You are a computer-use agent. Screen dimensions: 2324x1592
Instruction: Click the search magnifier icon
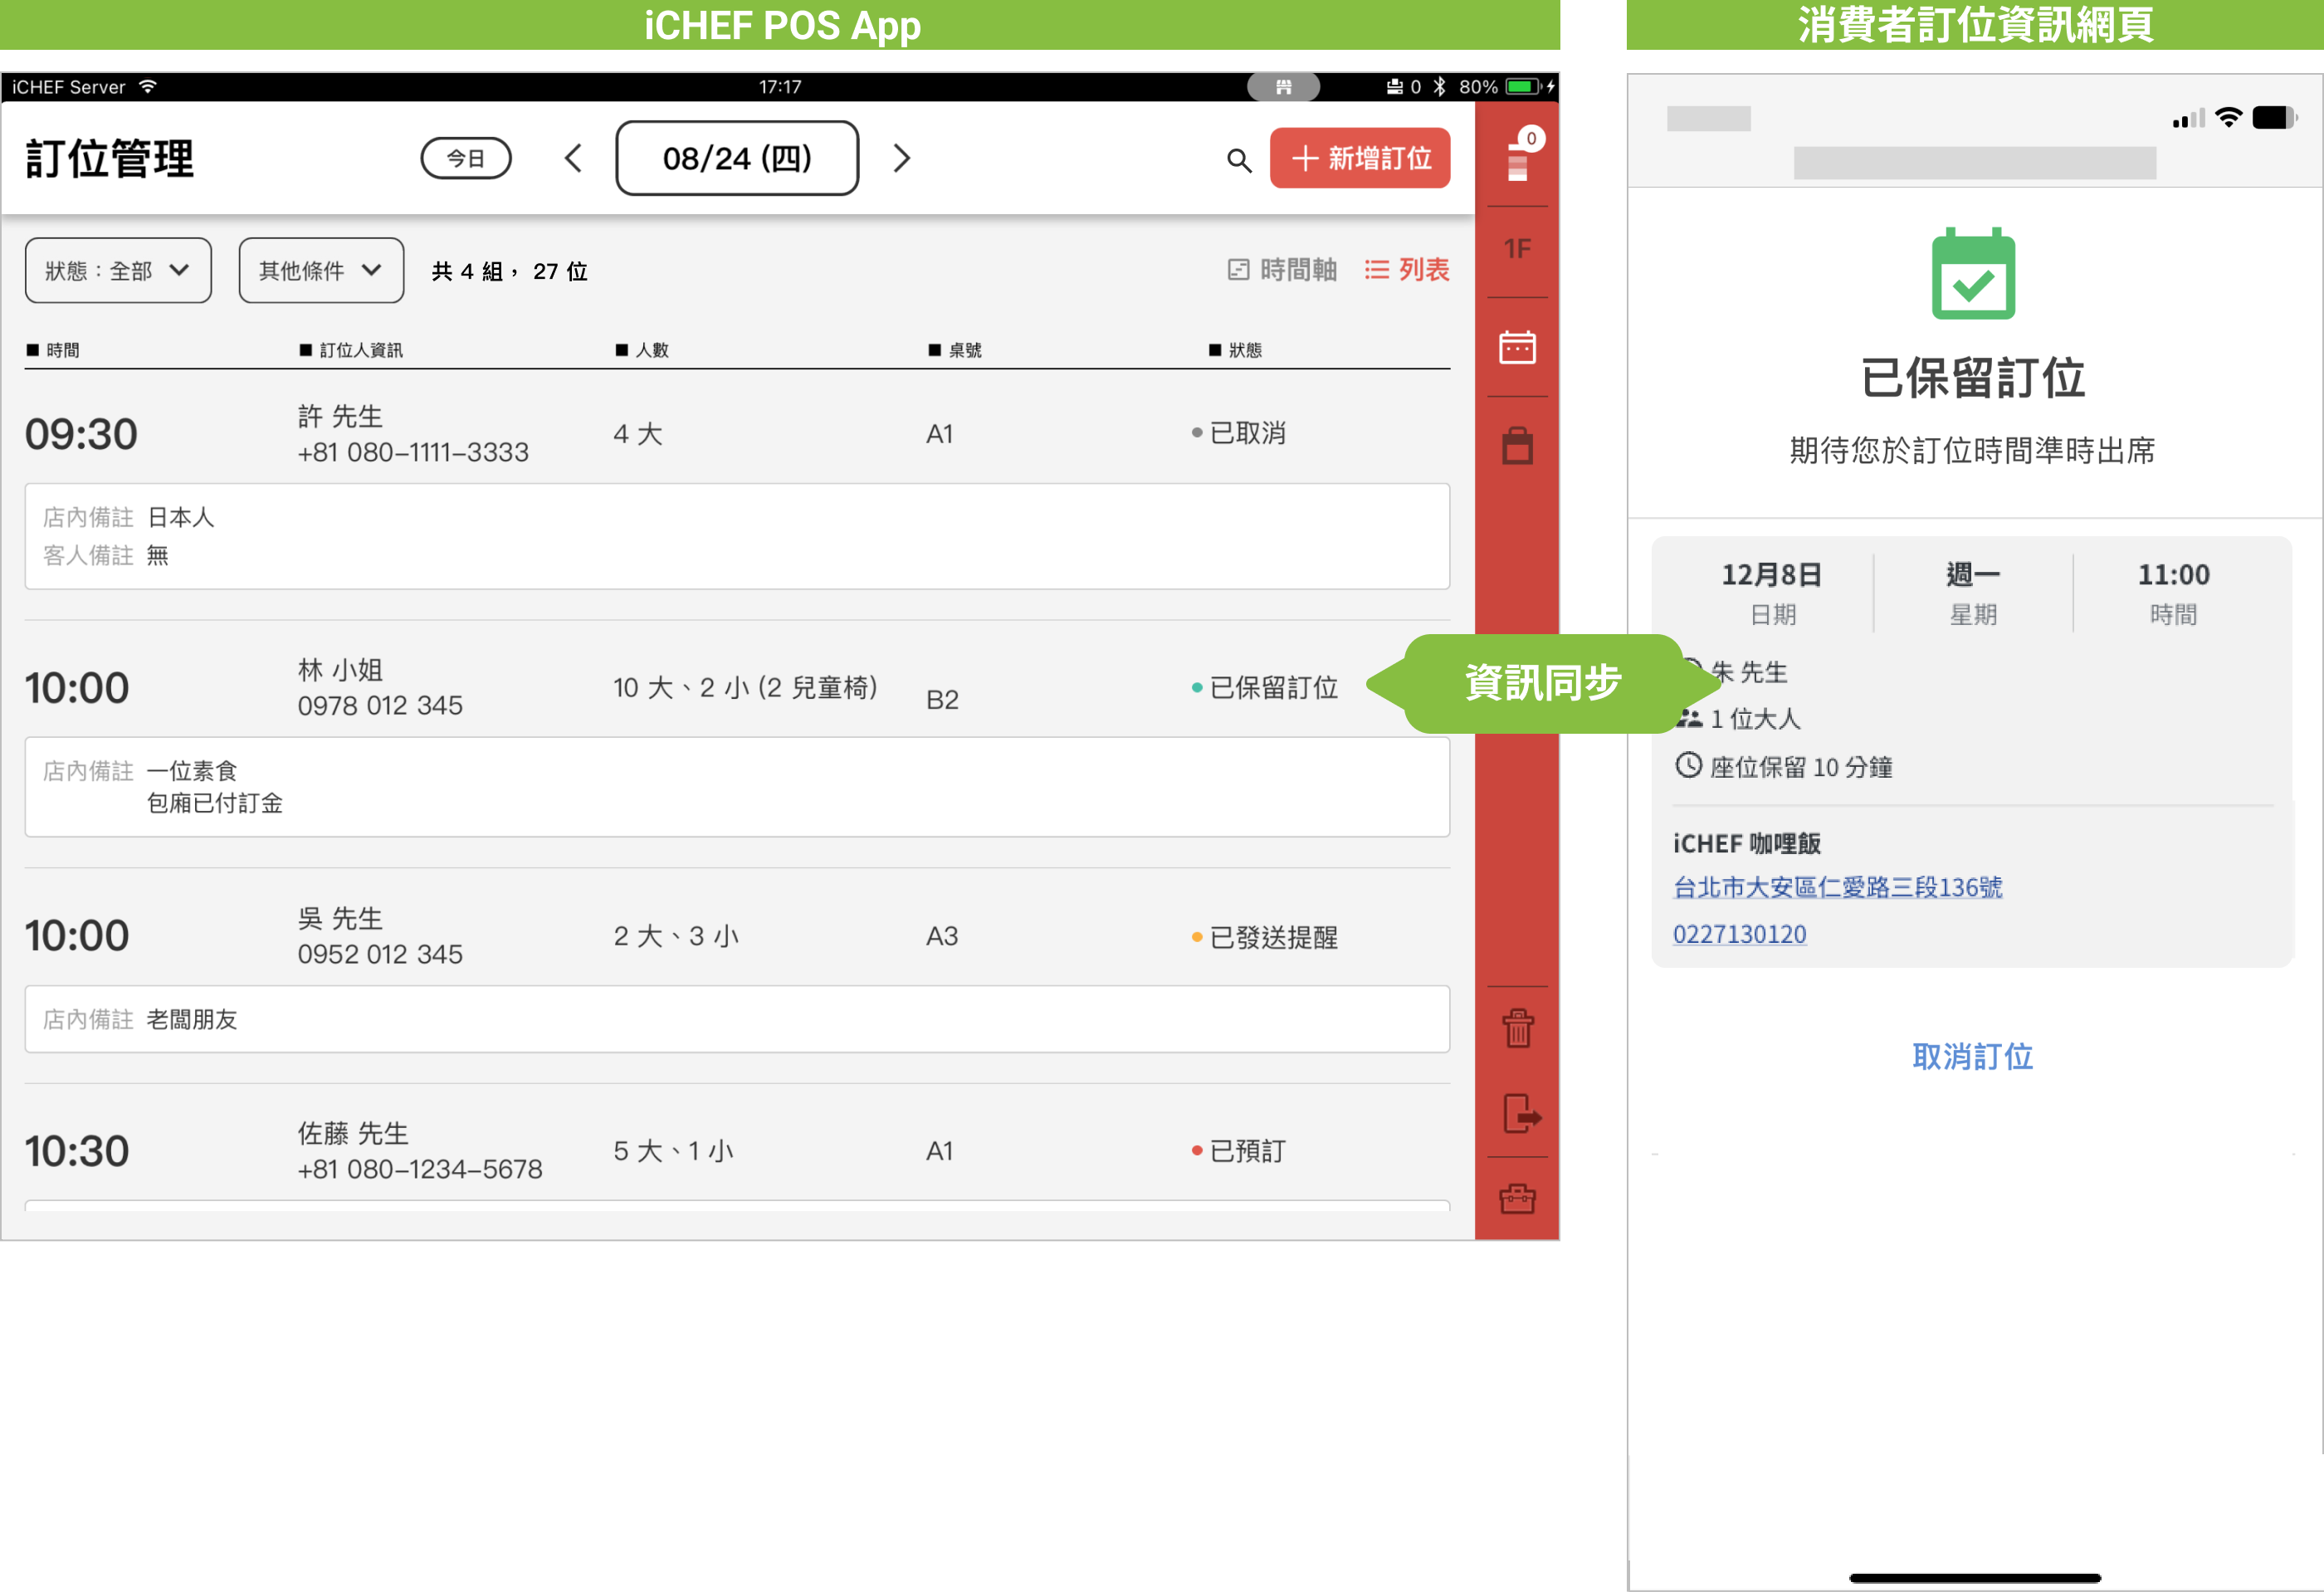click(x=1238, y=160)
